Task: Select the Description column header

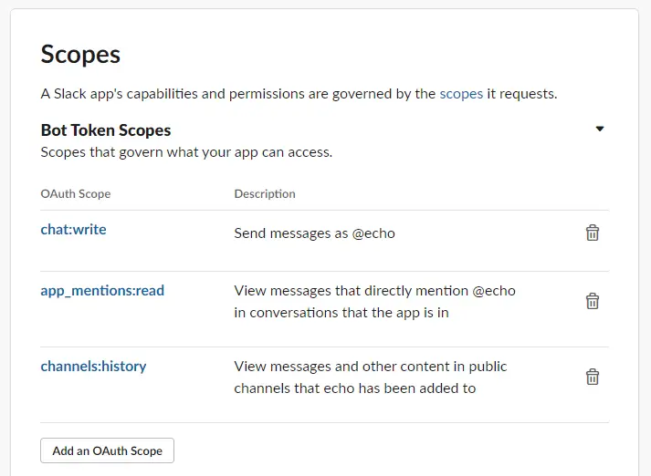Action: point(265,194)
